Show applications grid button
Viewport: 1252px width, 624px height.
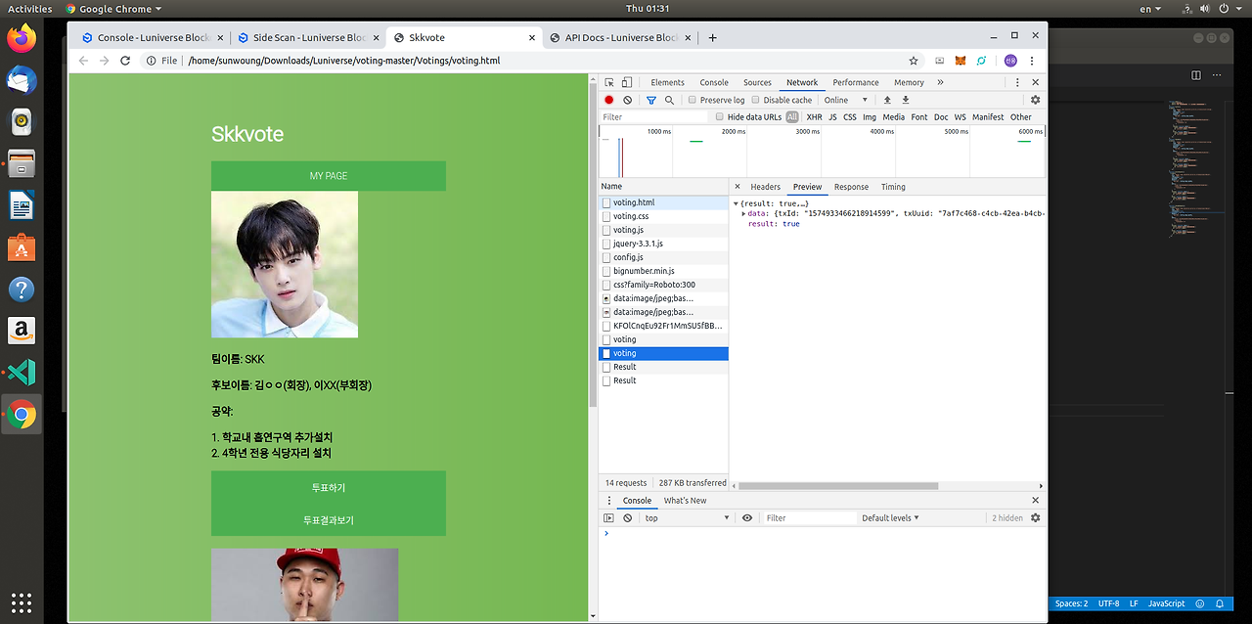21,602
